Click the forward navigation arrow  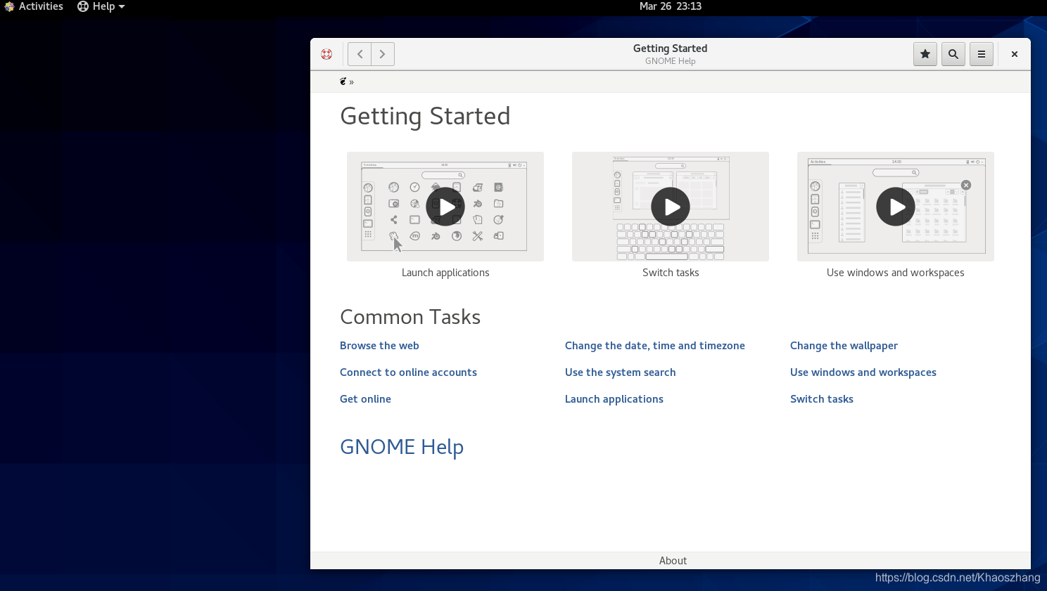click(x=383, y=54)
